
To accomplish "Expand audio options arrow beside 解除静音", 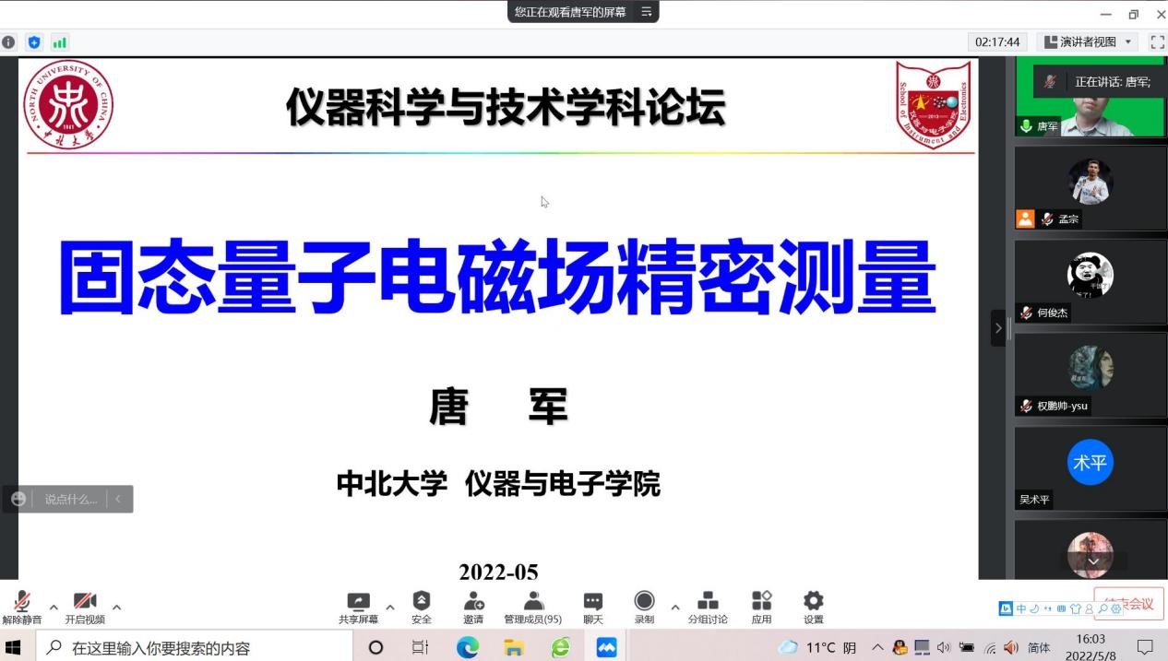I will point(54,607).
